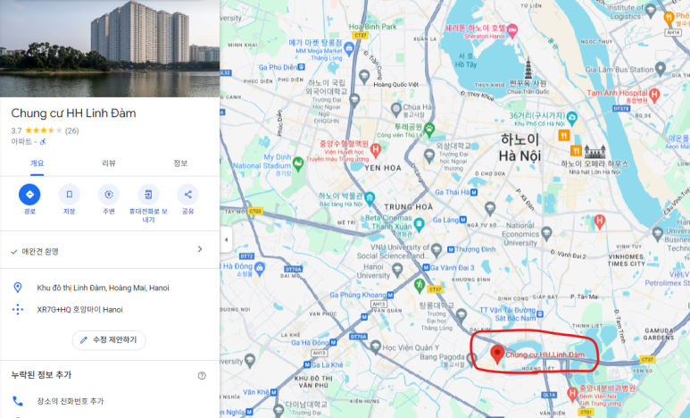Collapse the side panel with arrow handle
The height and width of the screenshot is (418, 690).
(226, 240)
